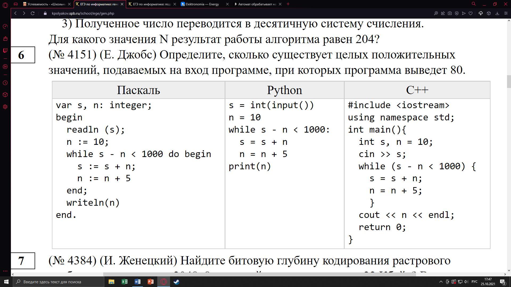The image size is (511, 287).
Task: Open GX Cleaner broom icon
Action: (x=5, y=39)
